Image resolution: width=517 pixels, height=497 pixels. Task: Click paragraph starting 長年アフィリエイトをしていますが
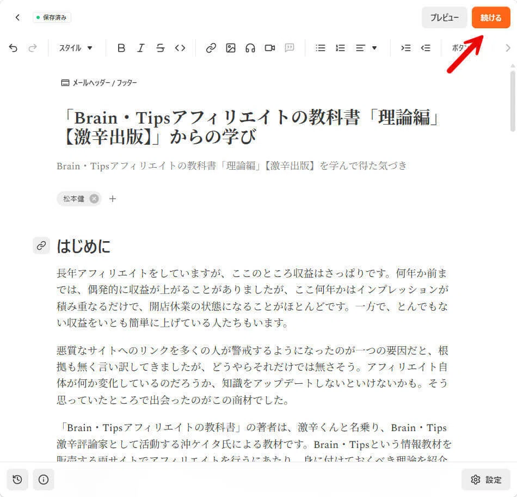(252, 298)
